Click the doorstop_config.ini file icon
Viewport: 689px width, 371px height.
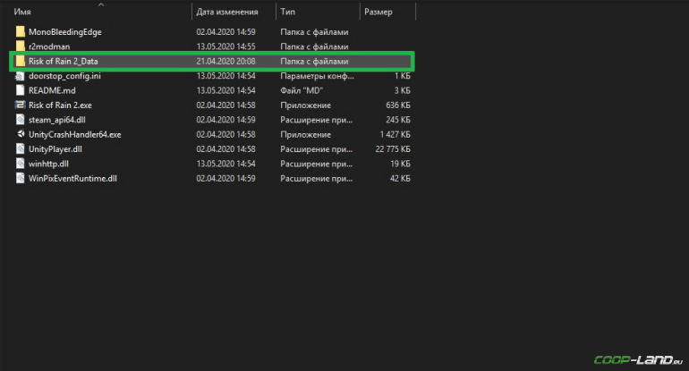[x=21, y=76]
